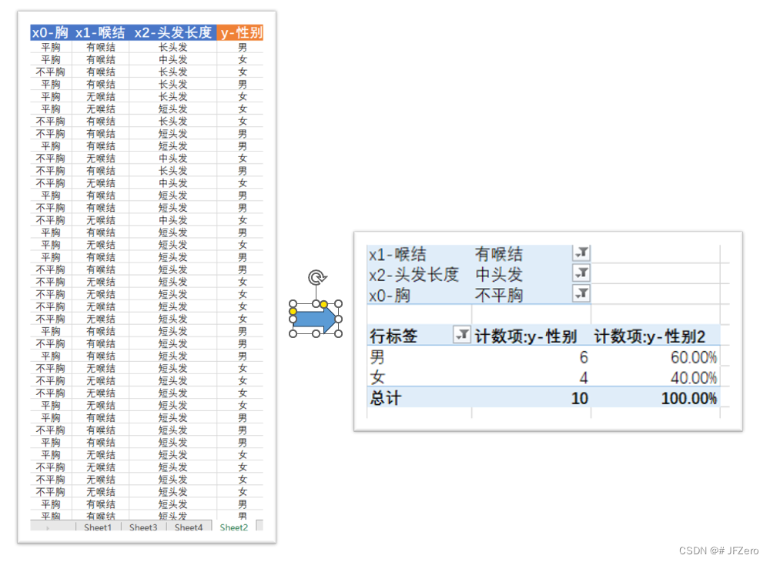This screenshot has height=562, width=770.
Task: Open the 行标签 row label filter dropdown
Action: [461, 335]
